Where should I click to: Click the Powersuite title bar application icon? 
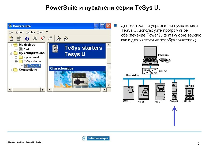[10, 26]
